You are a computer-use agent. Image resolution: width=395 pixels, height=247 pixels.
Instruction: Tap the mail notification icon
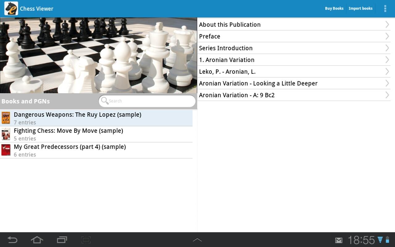click(339, 240)
